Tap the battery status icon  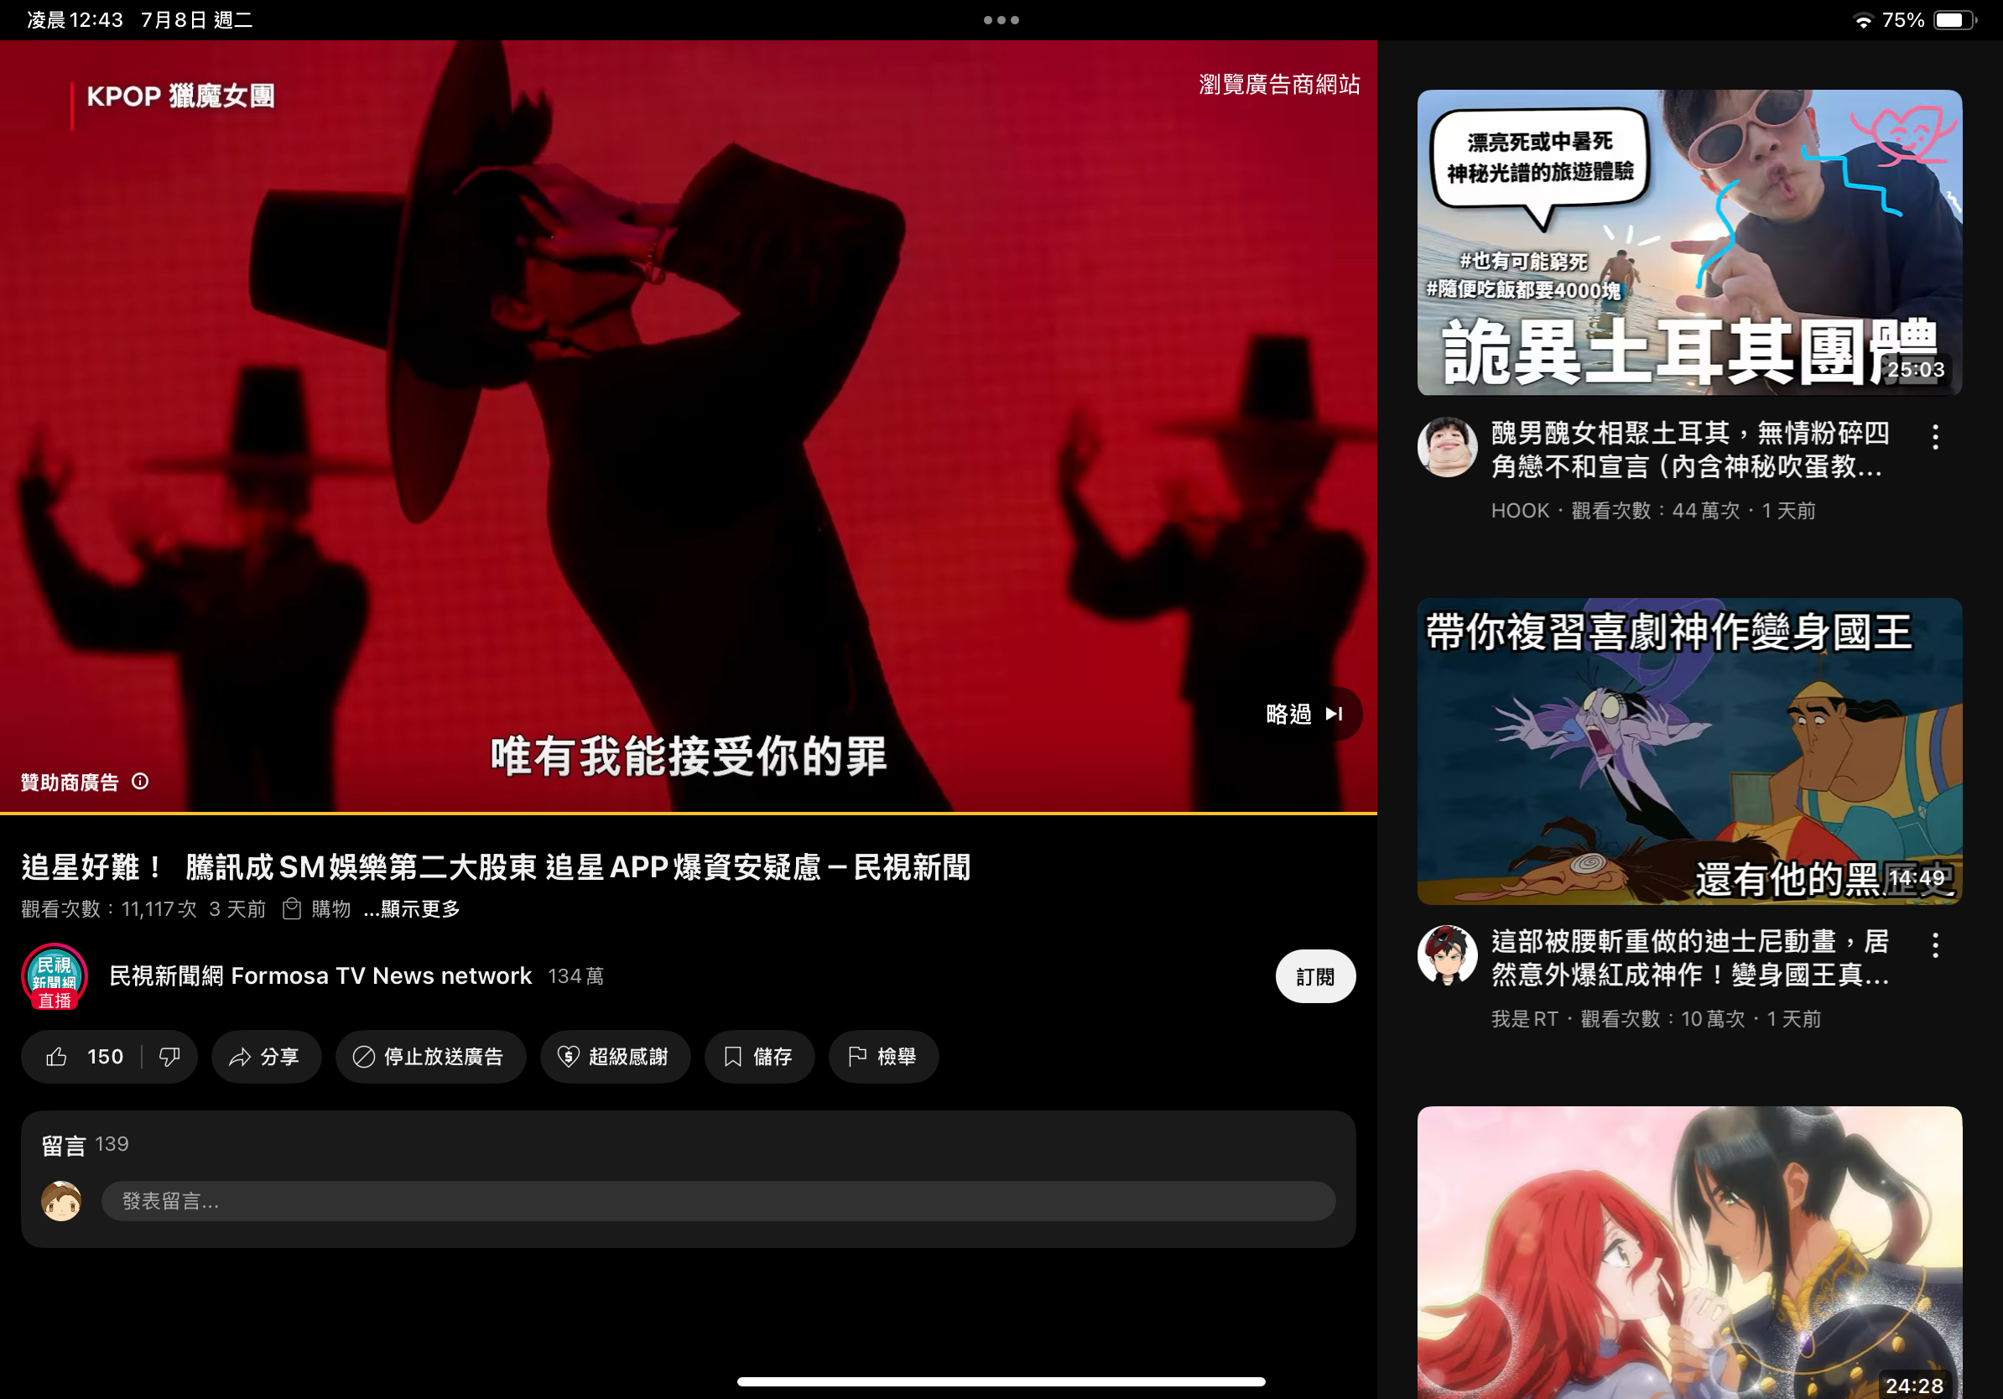1955,20
